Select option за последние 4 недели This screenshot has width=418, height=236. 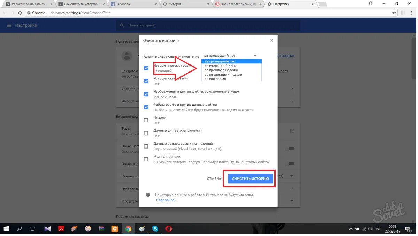point(231,75)
